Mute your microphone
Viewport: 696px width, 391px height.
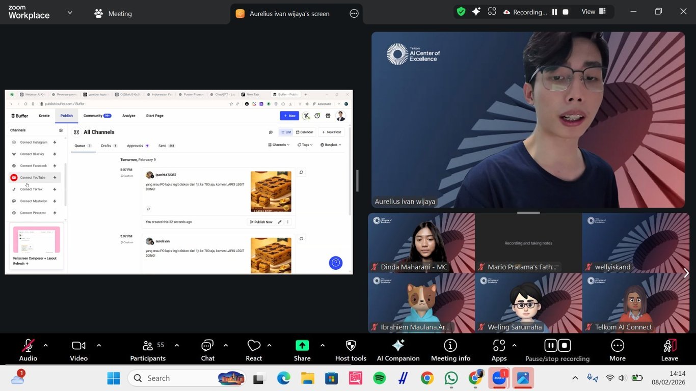[x=28, y=345]
